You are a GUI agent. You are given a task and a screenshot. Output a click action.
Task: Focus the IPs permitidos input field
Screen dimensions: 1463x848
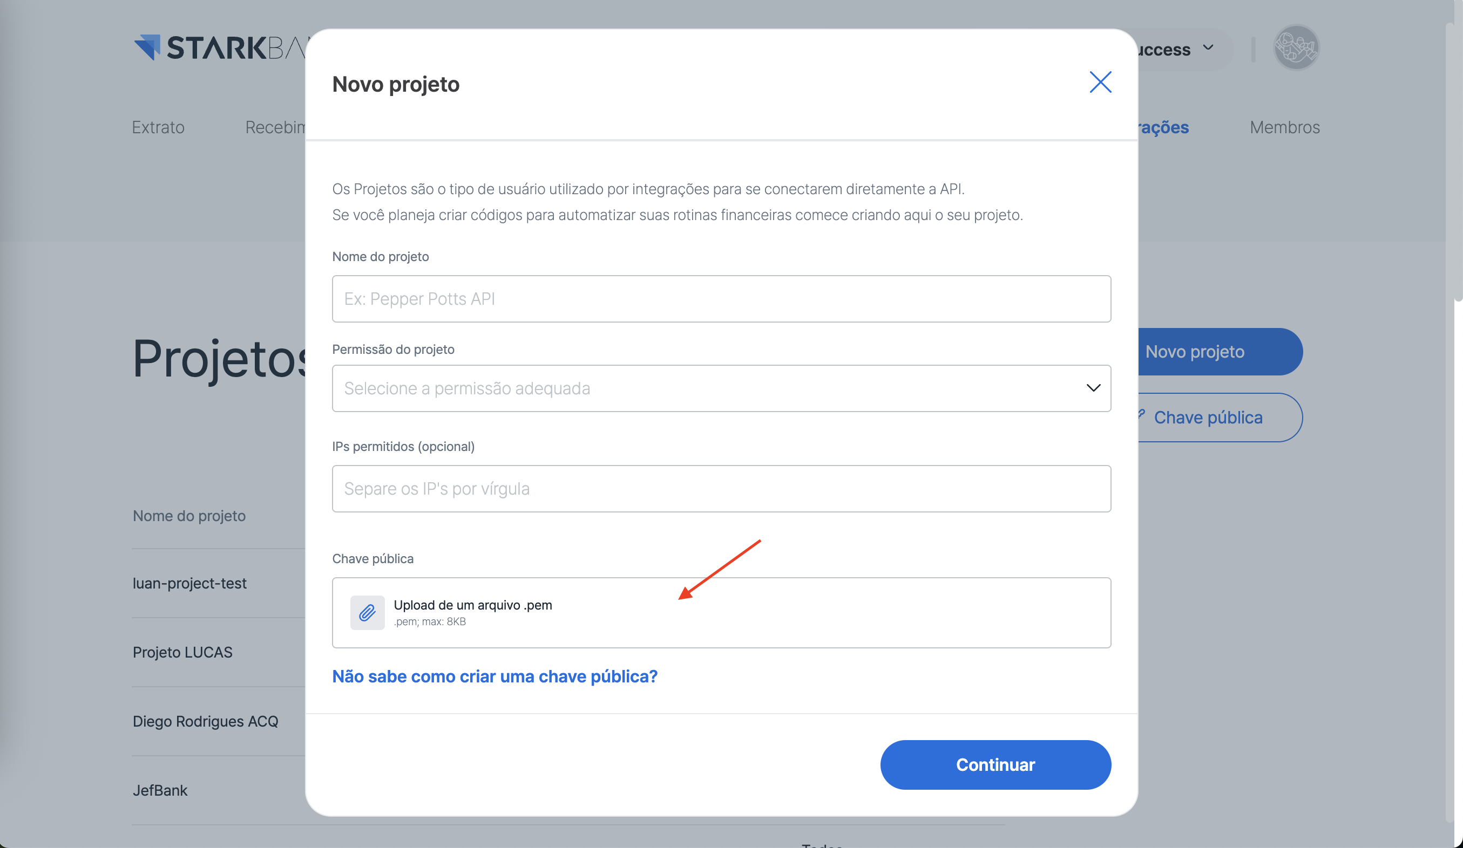coord(721,488)
